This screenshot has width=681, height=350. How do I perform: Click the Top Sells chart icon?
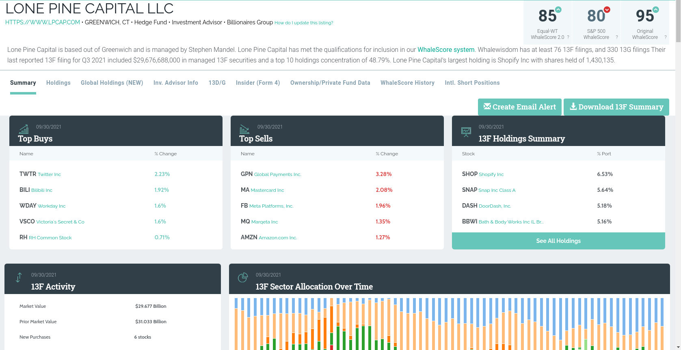pyautogui.click(x=244, y=129)
